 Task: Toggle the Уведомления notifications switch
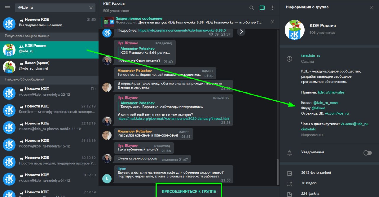coord(367,153)
